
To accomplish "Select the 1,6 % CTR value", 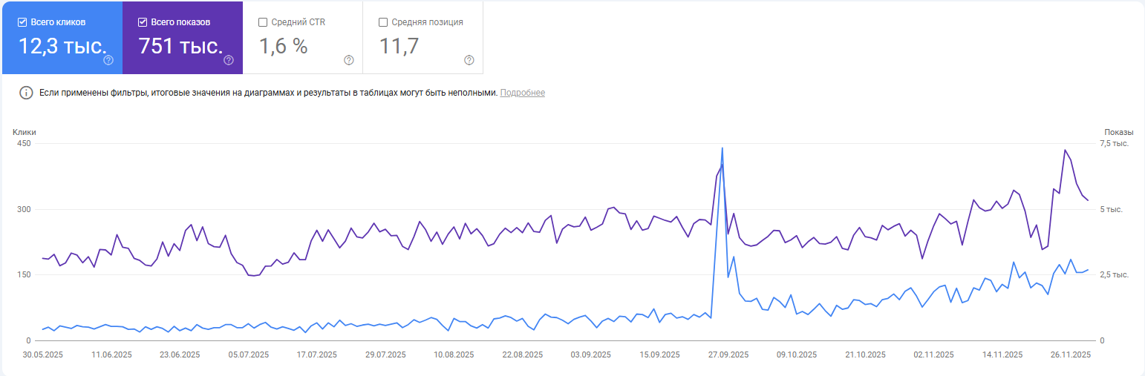I will click(x=283, y=46).
